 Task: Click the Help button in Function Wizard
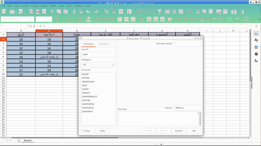point(103,131)
